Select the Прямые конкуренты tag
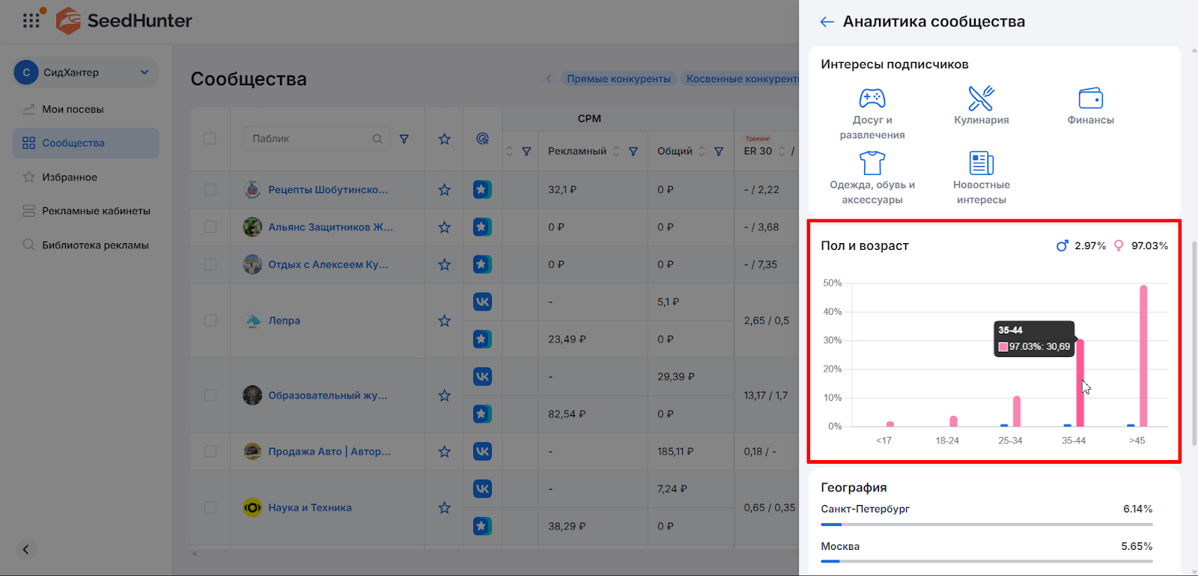 click(x=618, y=79)
